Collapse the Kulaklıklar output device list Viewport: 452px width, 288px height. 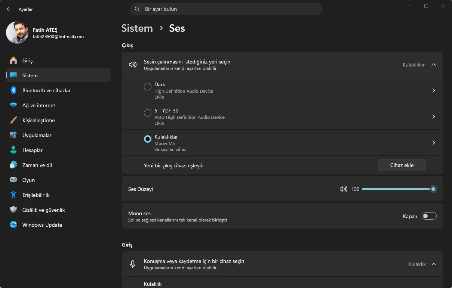[434, 65]
